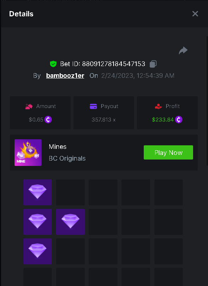Viewport: 208px width, 286px height.
Task: Open the Mines game thumbnail
Action: 28,152
